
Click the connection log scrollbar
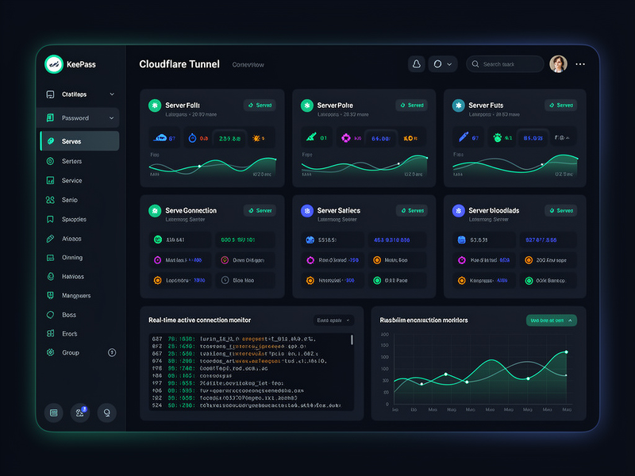point(352,340)
